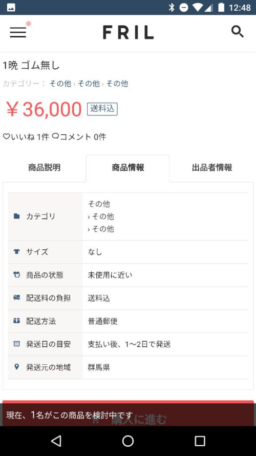This screenshot has width=256, height=456.
Task: Open the Android recent apps square button
Action: (x=200, y=441)
